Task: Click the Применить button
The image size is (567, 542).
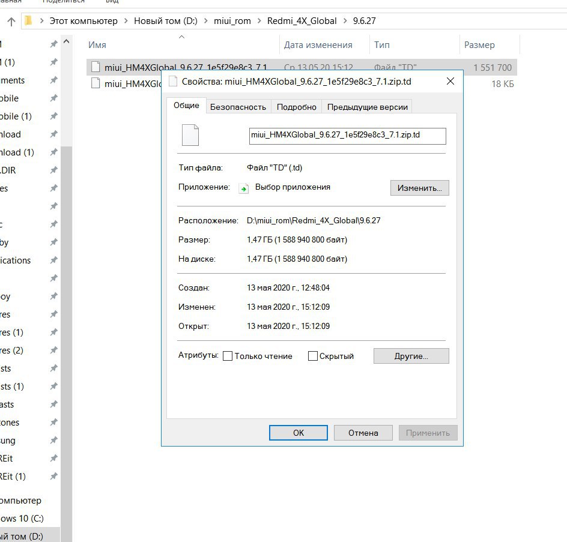Action: [428, 433]
